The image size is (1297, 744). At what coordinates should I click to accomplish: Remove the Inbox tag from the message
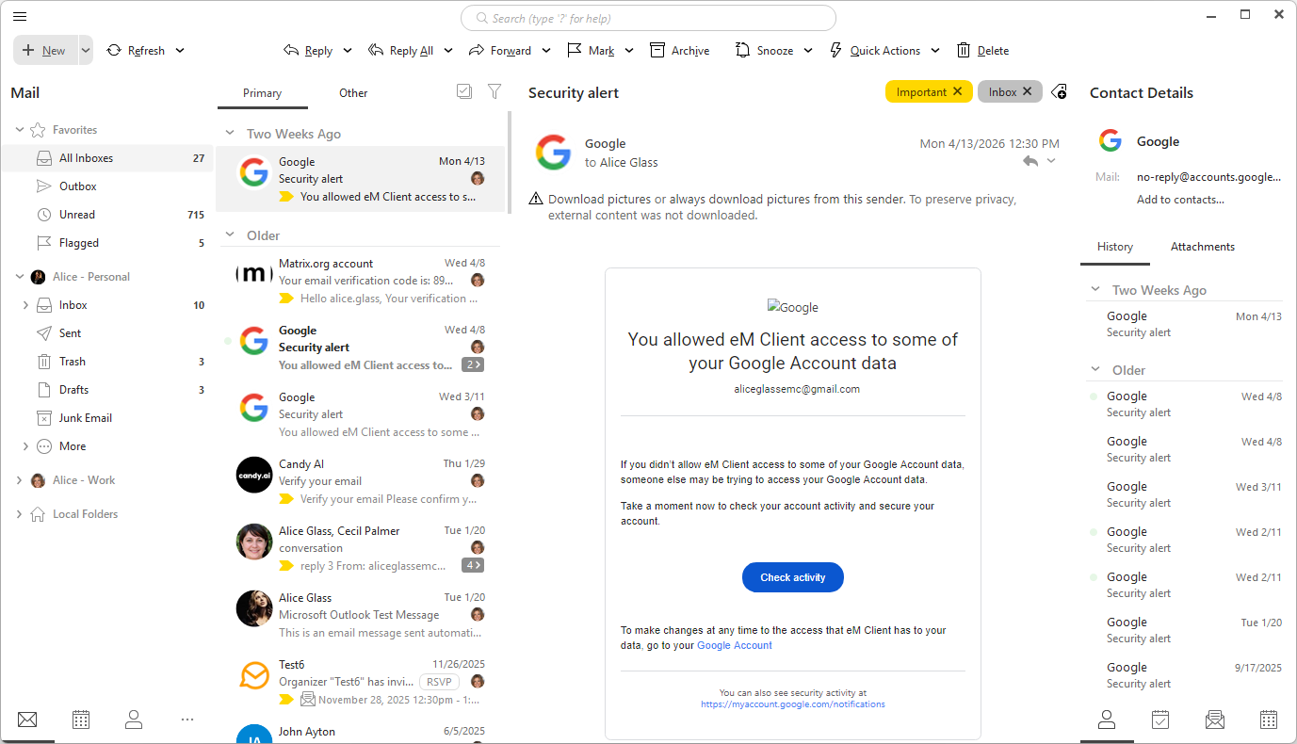coord(1028,91)
